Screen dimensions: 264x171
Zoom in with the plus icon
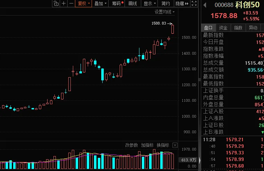click(63, 3)
